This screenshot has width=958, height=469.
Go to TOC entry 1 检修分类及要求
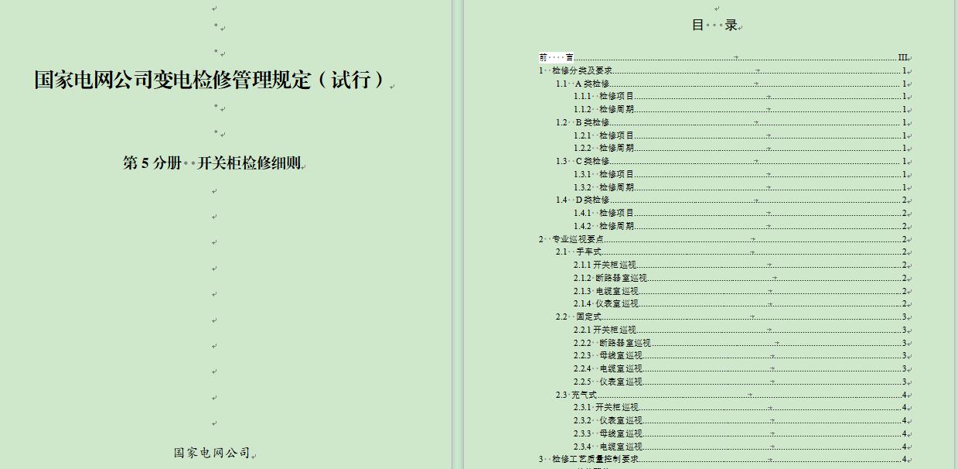click(x=724, y=70)
